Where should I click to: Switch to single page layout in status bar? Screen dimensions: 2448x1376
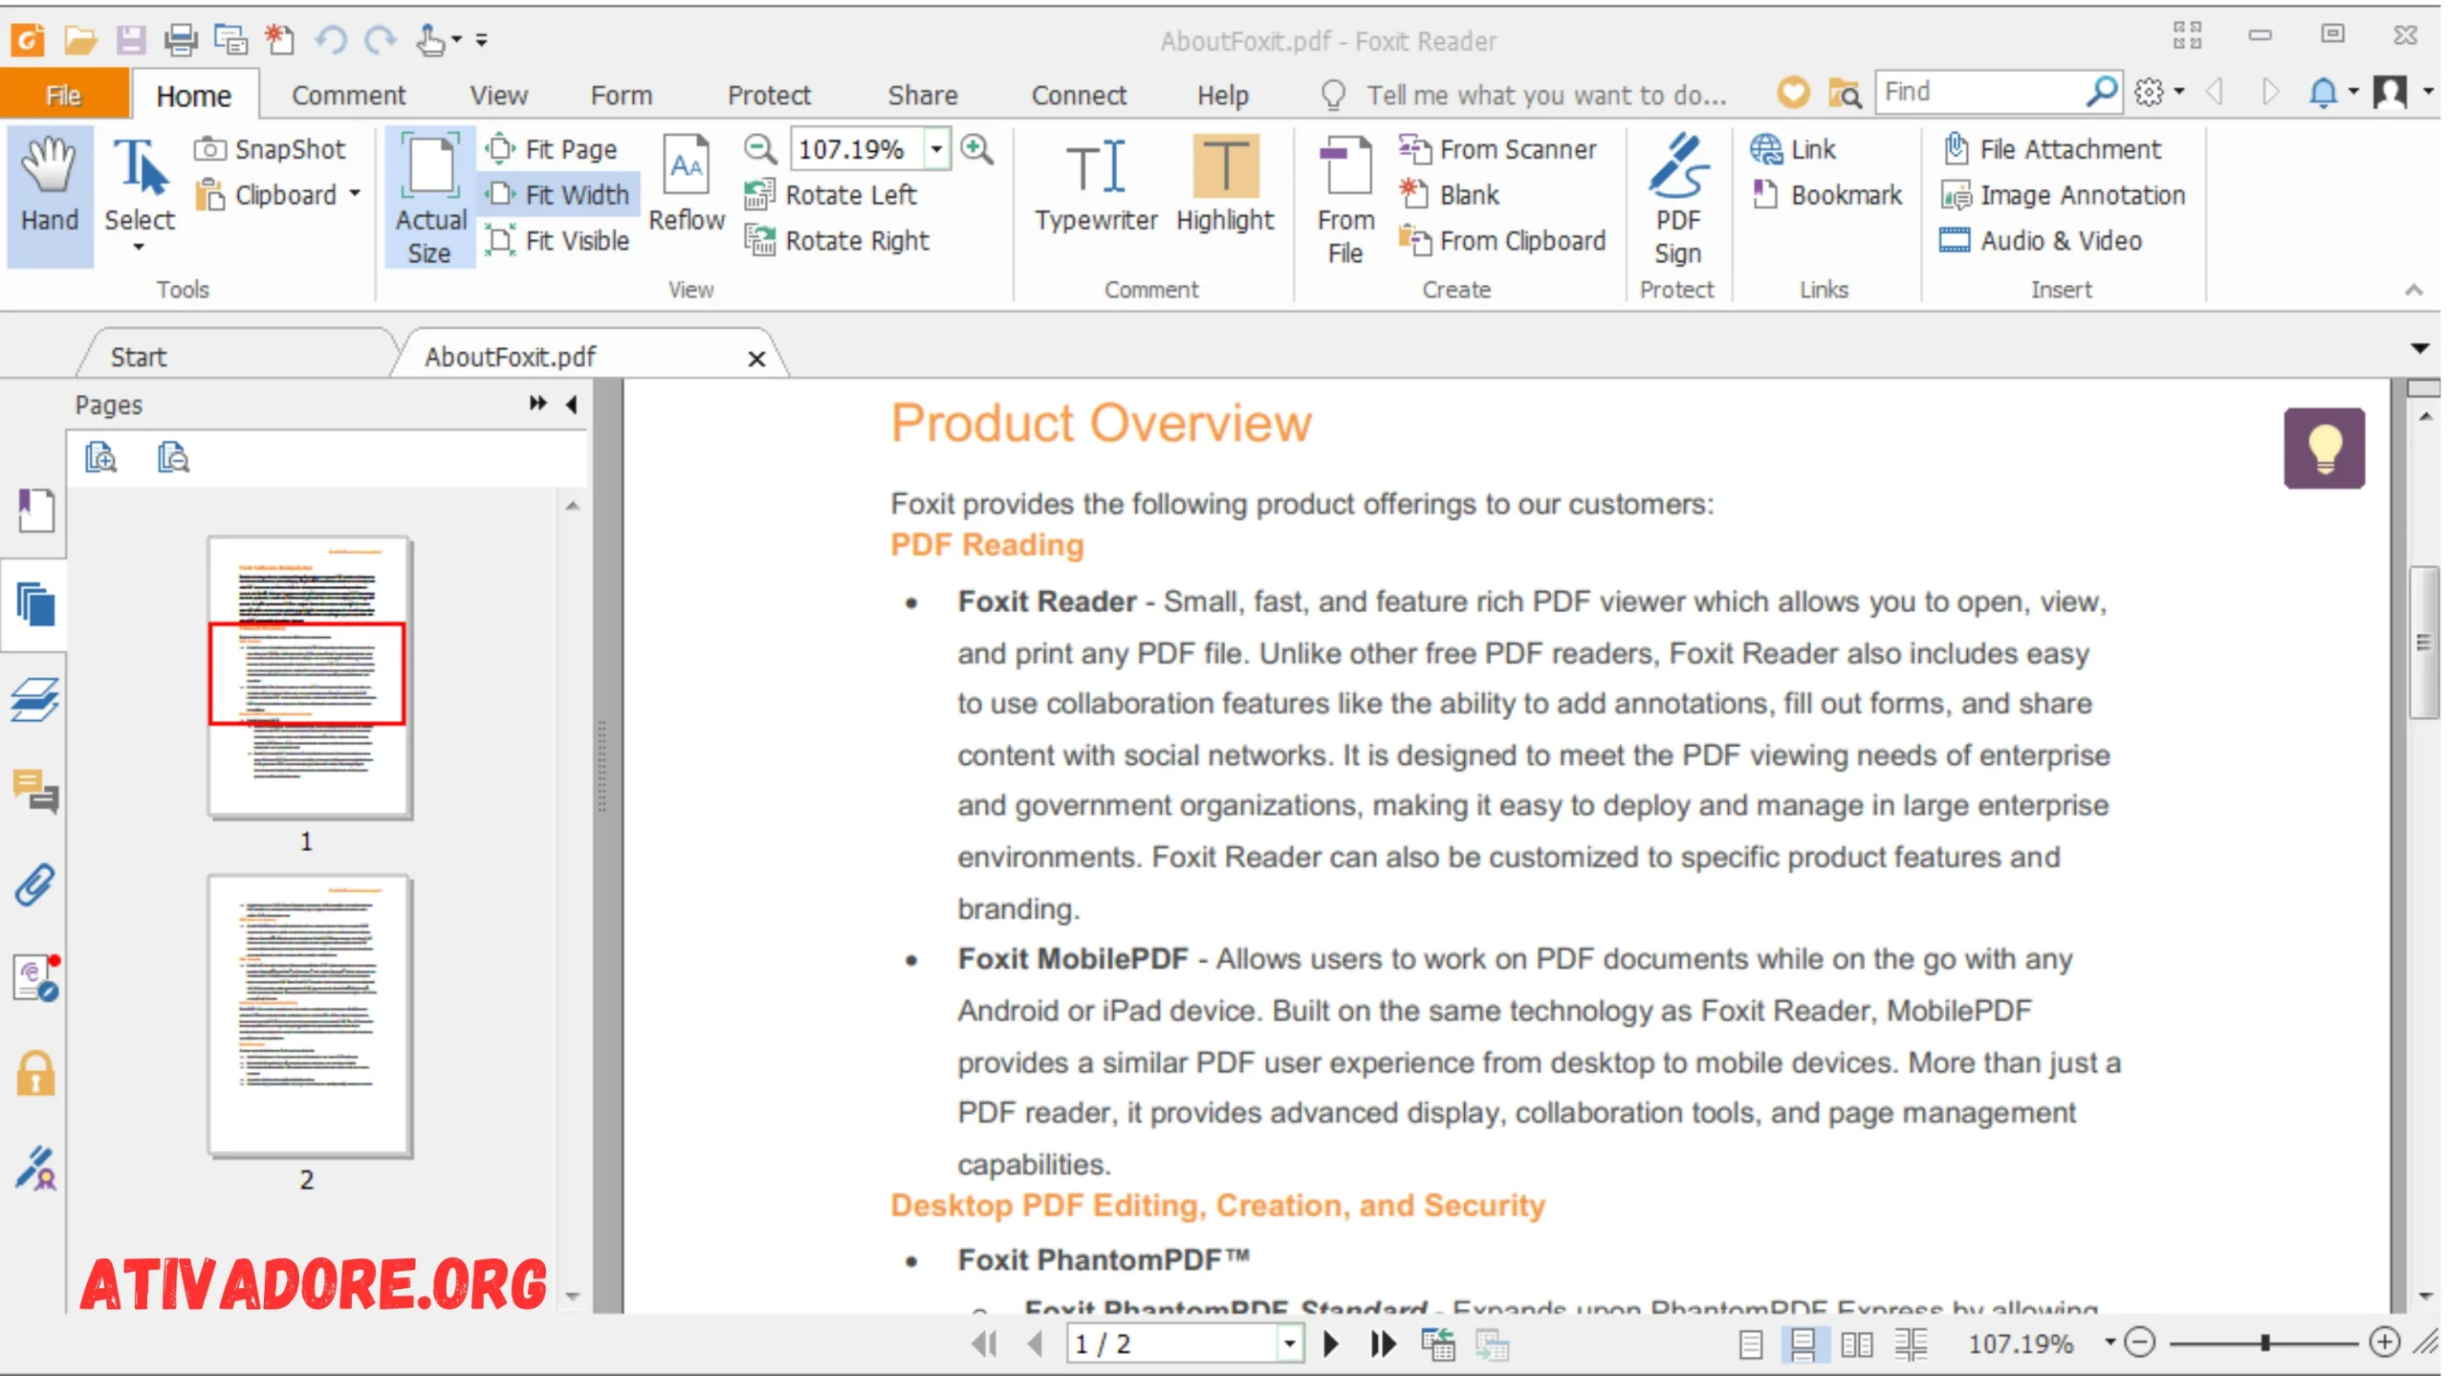coord(1751,1344)
